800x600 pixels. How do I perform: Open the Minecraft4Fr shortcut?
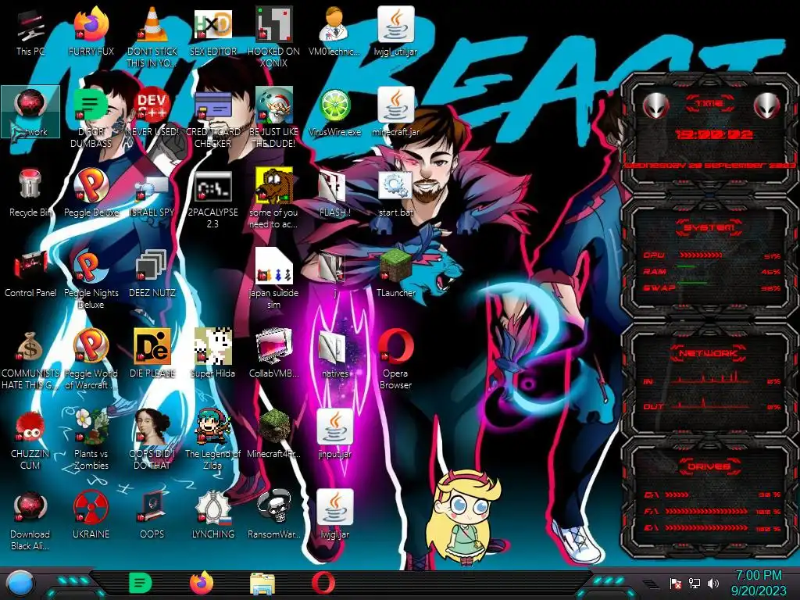273,434
